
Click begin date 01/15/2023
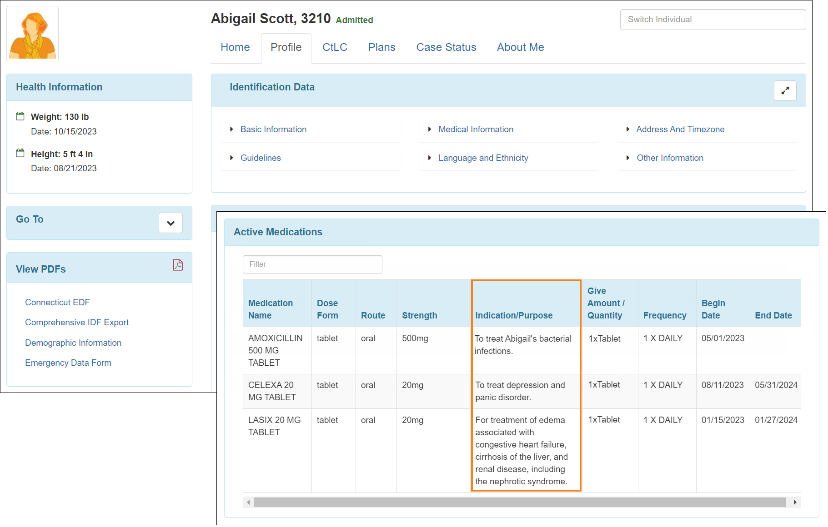(x=723, y=420)
